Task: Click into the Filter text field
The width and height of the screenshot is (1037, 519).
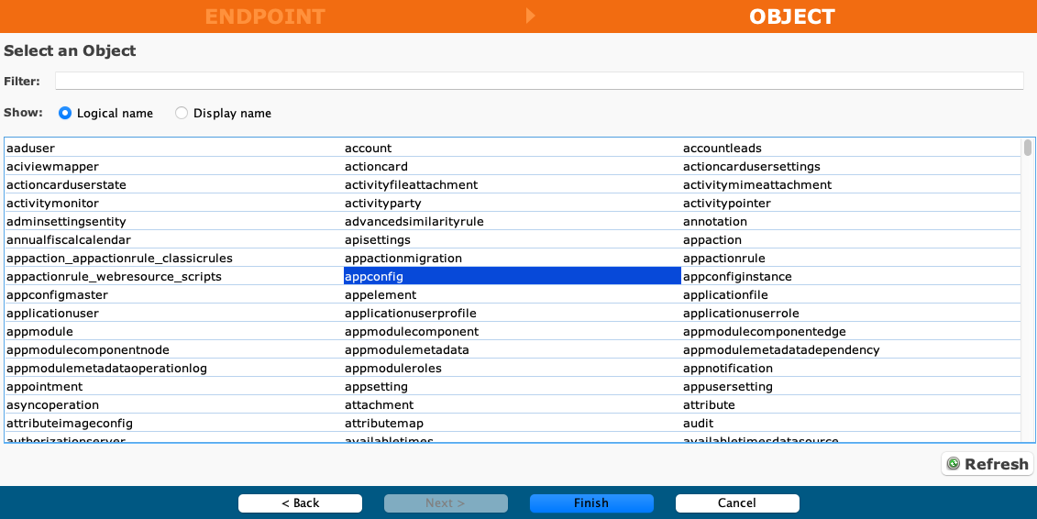Action: pos(538,82)
